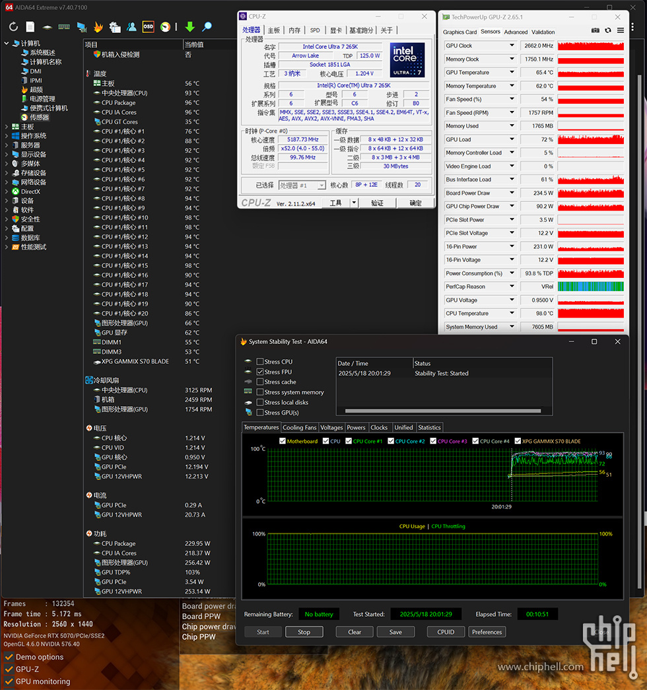Enable the Stress cache checkbox
The image size is (647, 690).
tap(260, 382)
